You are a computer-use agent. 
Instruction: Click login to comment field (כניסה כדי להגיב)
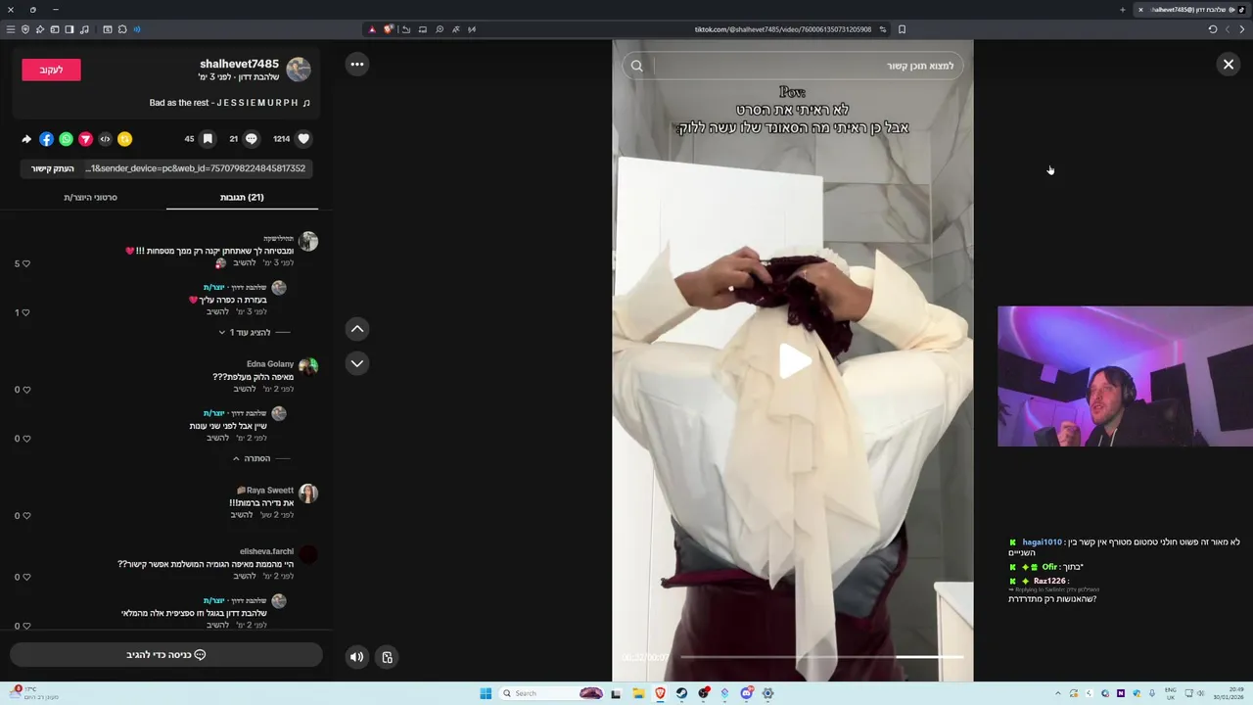(x=166, y=655)
